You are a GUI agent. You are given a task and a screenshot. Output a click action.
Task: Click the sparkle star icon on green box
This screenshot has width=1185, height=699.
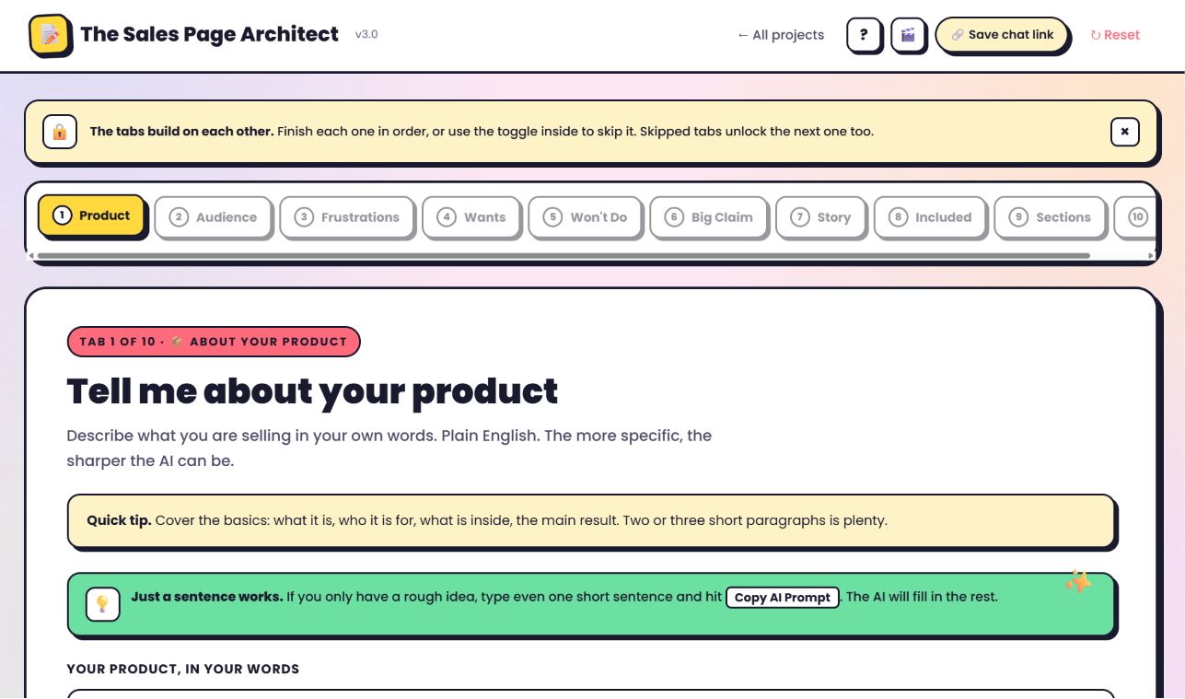tap(1078, 581)
